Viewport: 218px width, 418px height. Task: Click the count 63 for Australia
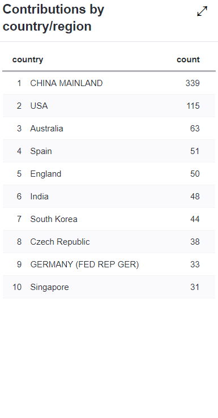[x=195, y=129]
